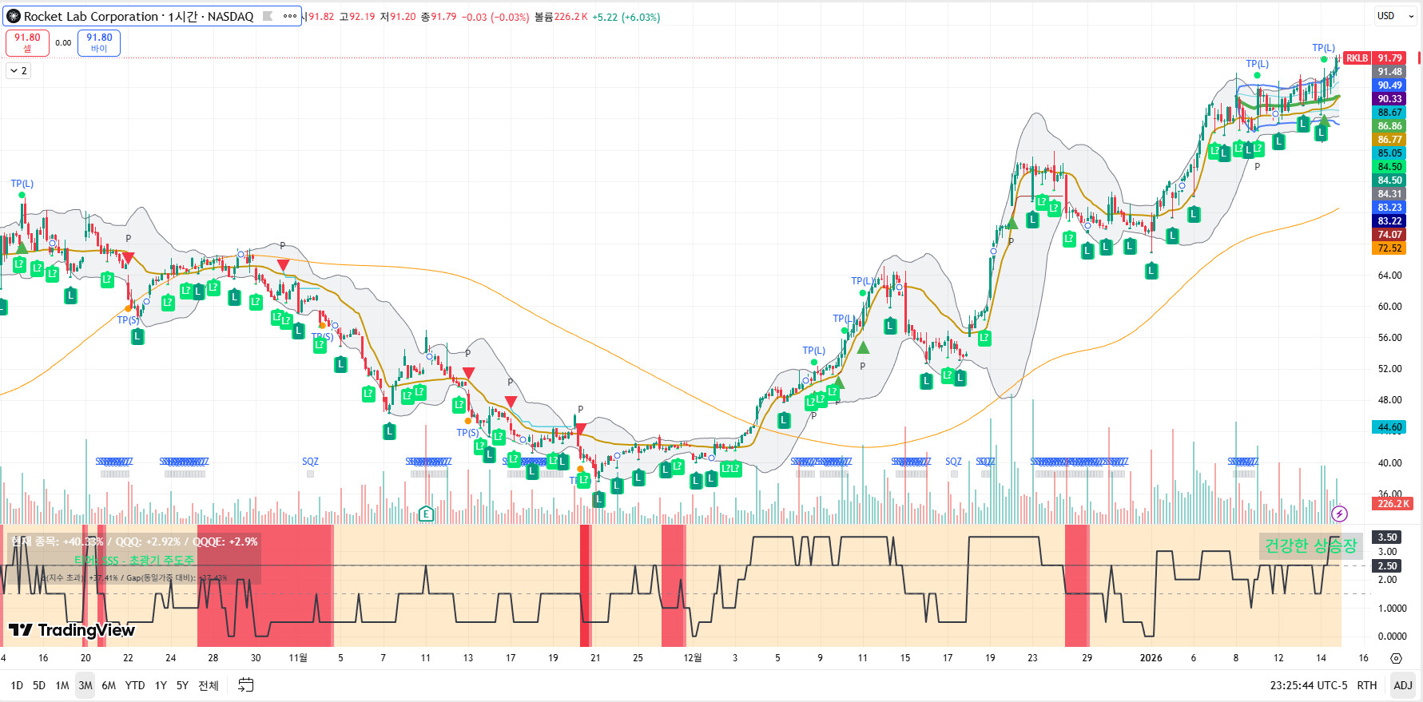1423x702 pixels.
Task: Select the 6M time range
Action: (x=109, y=685)
